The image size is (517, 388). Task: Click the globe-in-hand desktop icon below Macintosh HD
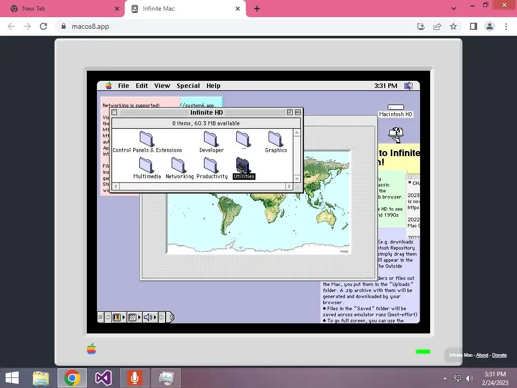(396, 134)
